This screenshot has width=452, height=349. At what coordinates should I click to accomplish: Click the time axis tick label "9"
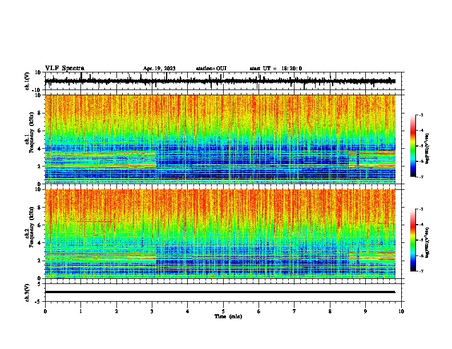pyautogui.click(x=365, y=311)
